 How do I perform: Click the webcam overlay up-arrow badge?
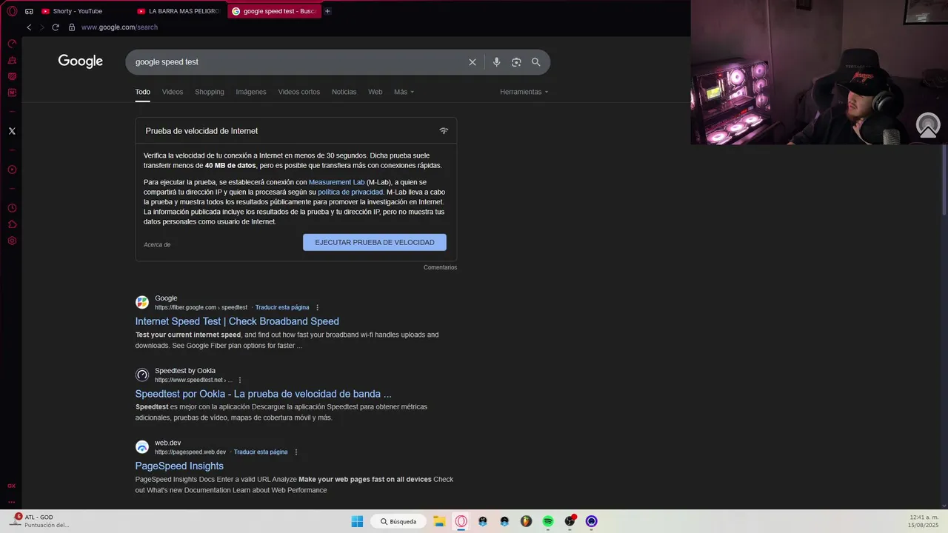click(x=928, y=125)
